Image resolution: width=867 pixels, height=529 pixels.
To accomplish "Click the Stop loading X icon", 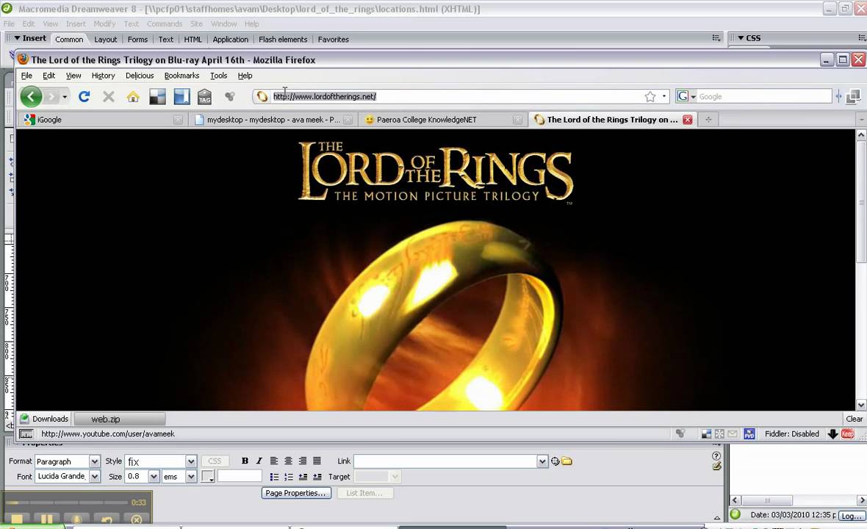I will pyautogui.click(x=109, y=97).
